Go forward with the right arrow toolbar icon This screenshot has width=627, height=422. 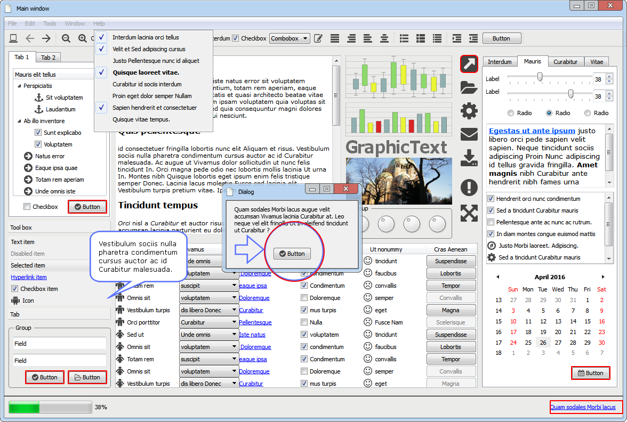point(46,38)
